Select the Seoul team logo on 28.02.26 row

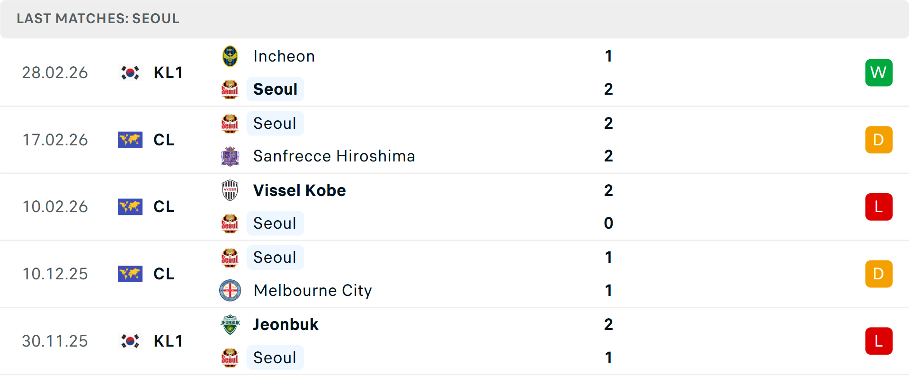230,89
